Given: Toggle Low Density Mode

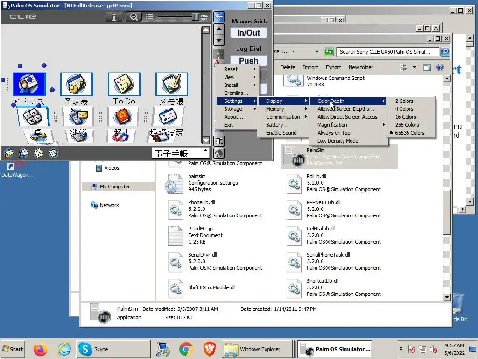Looking at the screenshot, I should coord(348,141).
